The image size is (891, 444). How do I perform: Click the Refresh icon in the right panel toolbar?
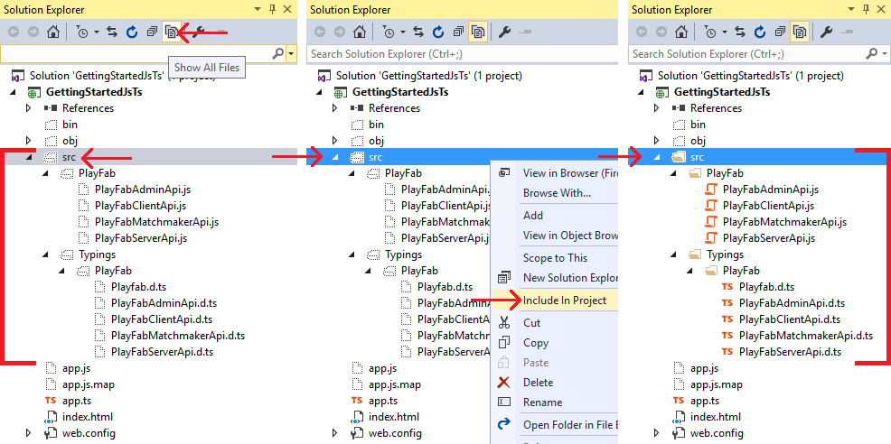point(758,32)
